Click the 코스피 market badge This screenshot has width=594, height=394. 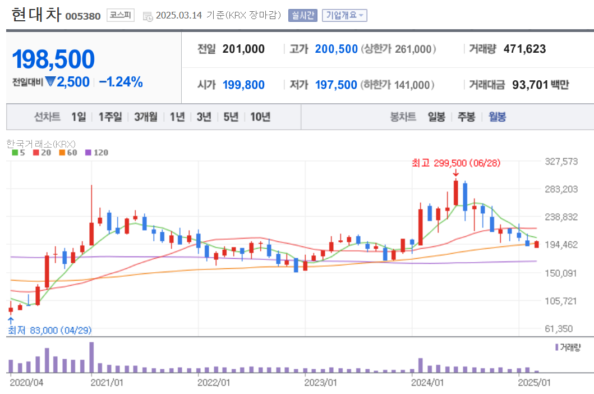pos(121,15)
